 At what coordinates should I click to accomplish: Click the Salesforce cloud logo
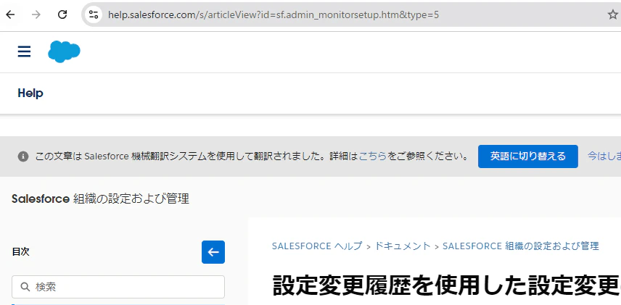pyautogui.click(x=64, y=52)
